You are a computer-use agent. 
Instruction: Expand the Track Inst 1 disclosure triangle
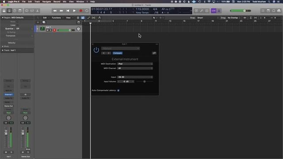coord(3,50)
